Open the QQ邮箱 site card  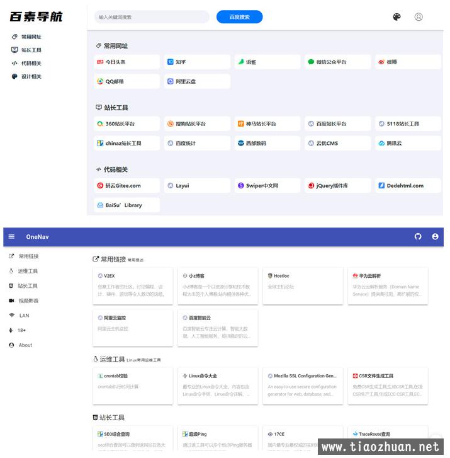click(x=127, y=81)
